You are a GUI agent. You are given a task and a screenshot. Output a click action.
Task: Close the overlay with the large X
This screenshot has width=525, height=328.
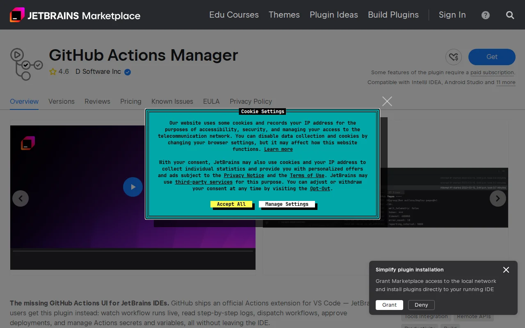(387, 101)
